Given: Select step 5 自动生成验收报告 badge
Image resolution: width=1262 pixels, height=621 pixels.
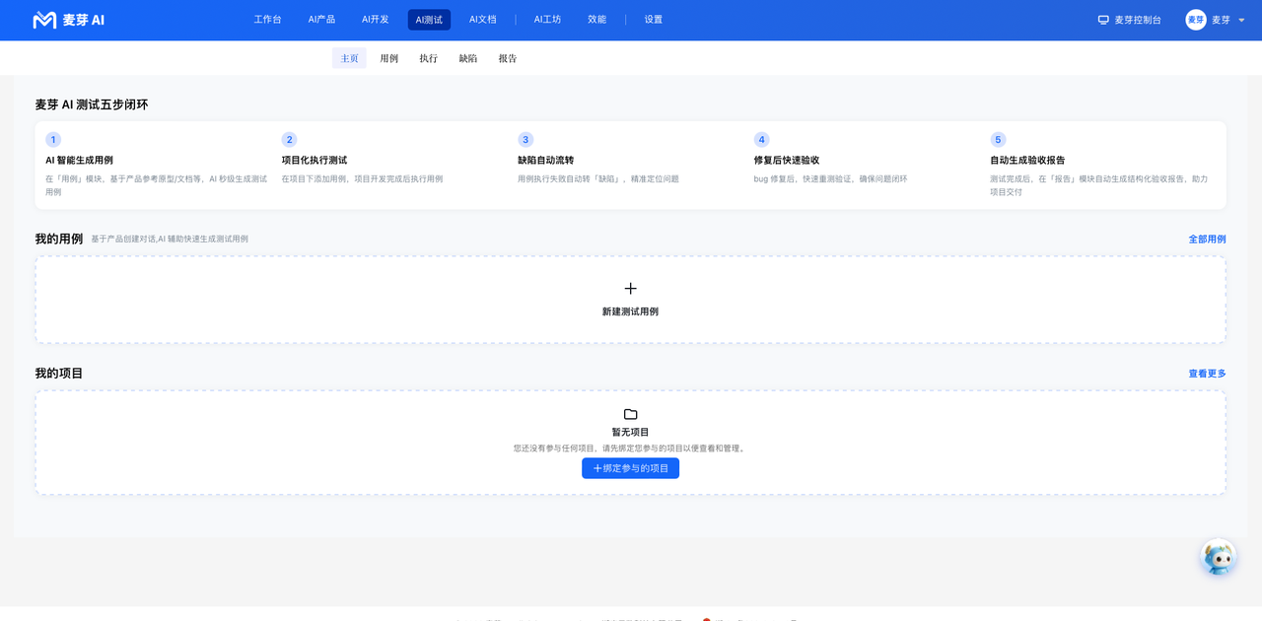Looking at the screenshot, I should [998, 140].
